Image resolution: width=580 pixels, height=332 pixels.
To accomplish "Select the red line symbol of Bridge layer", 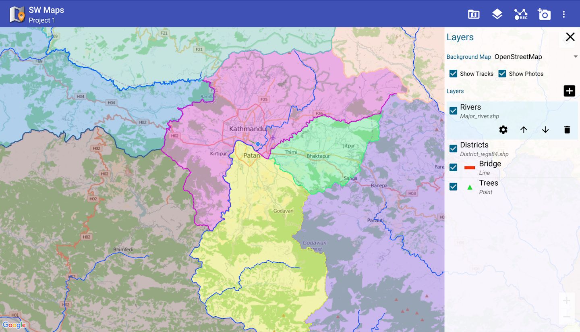I will (x=470, y=166).
